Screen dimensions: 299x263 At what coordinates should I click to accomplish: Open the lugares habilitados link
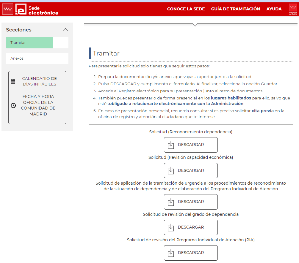pyautogui.click(x=231, y=98)
